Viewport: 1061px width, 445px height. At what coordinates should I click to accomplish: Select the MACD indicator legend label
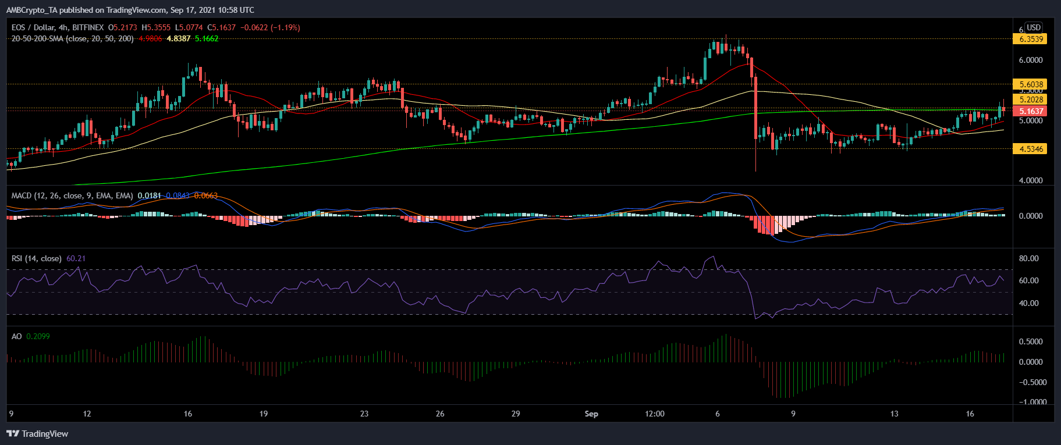[72, 195]
